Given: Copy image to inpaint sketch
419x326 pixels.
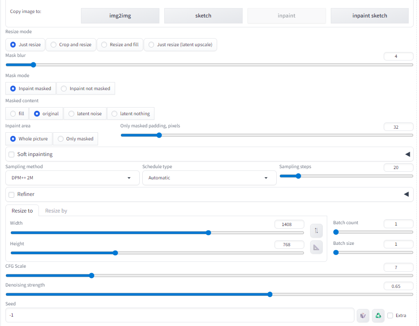Looking at the screenshot, I should click(369, 16).
